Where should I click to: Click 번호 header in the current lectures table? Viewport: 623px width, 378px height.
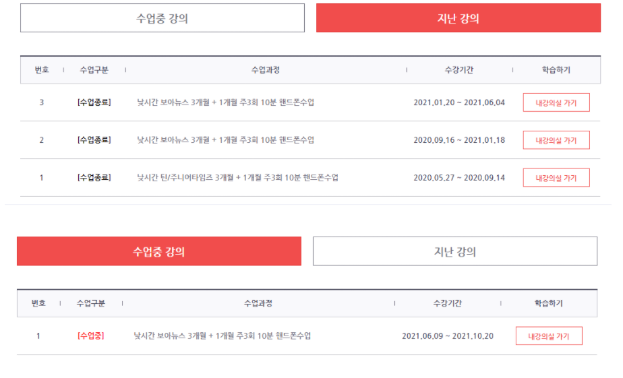click(x=38, y=303)
